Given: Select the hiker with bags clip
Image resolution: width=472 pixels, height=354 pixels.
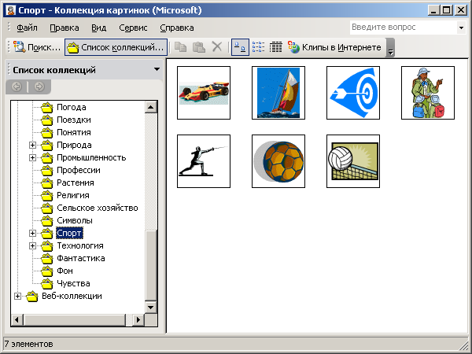Looking at the screenshot, I should (428, 93).
